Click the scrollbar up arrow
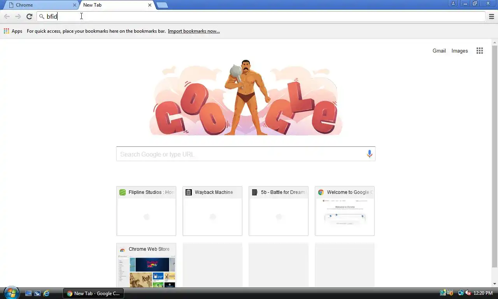This screenshot has width=498, height=299. 494,42
